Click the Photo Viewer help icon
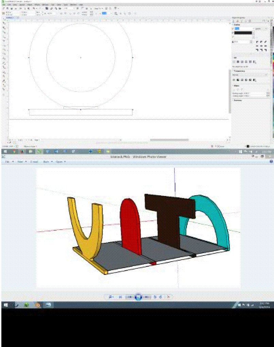Viewport: 274px width, 347px height. [271, 162]
